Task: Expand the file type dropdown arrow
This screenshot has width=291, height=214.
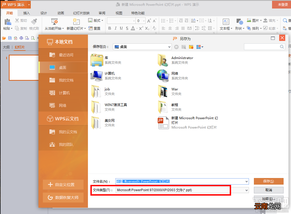Action: 246,190
